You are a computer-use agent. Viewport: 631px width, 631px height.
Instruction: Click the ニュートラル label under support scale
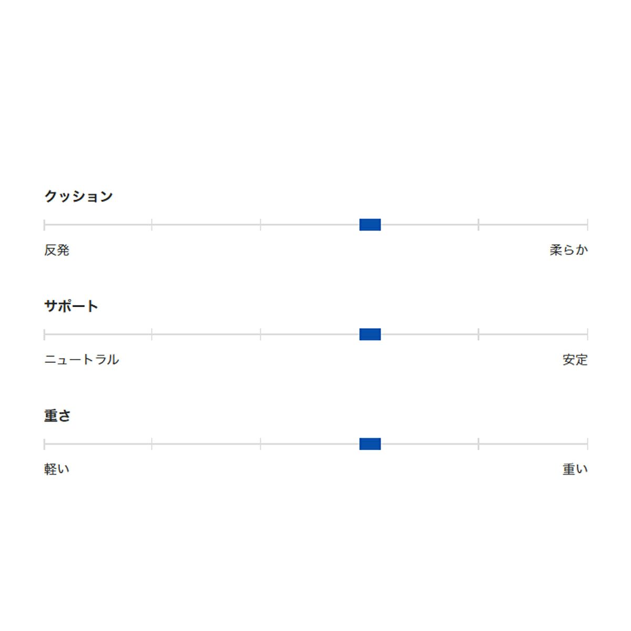pos(82,360)
